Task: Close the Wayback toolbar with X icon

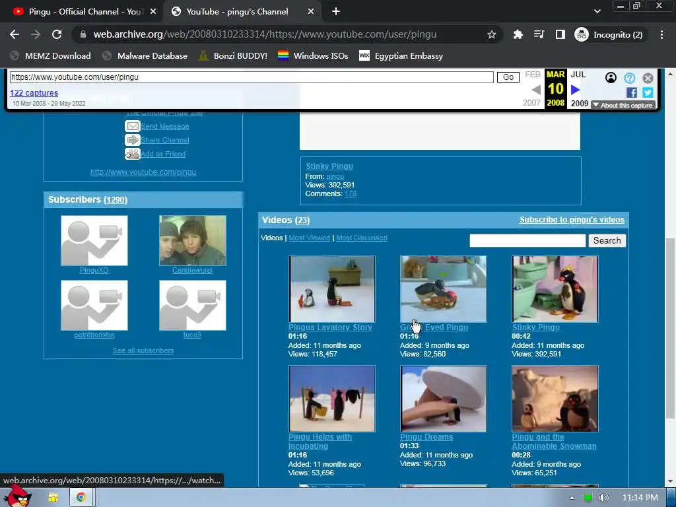Action: pyautogui.click(x=648, y=78)
